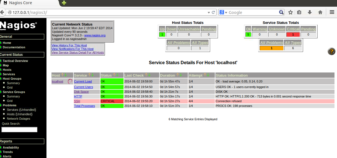337x158 pixels.
Task: Bookmark this page with star icon
Action: pos(291,12)
